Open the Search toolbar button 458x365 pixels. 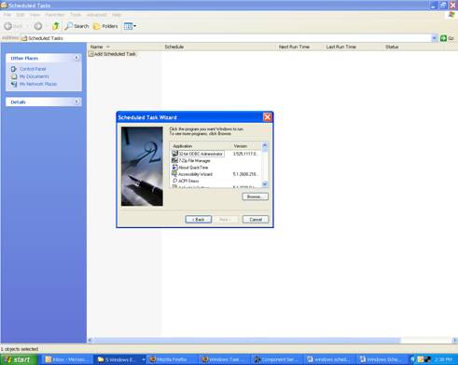point(76,26)
